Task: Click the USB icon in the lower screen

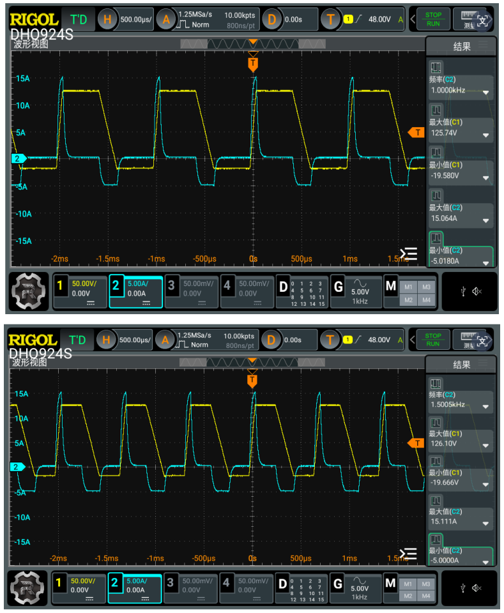Action: point(463,588)
